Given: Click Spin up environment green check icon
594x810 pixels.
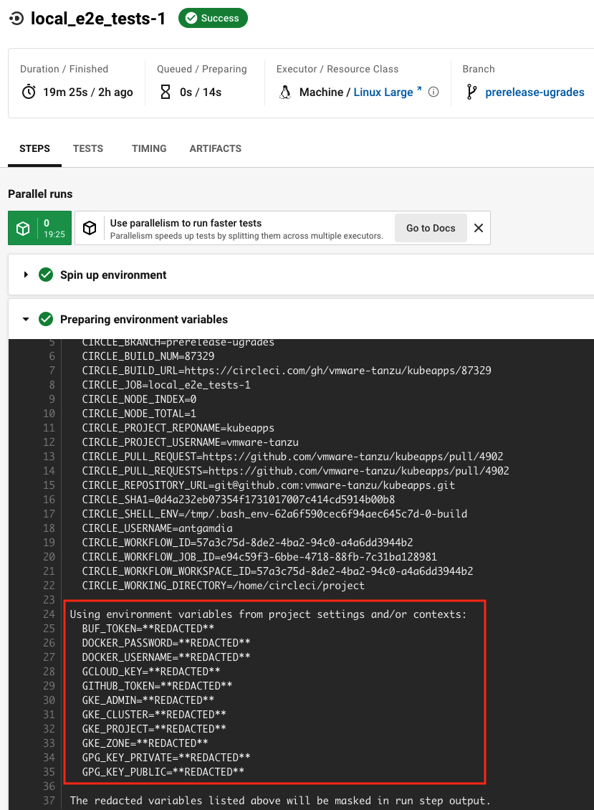Looking at the screenshot, I should [x=46, y=275].
